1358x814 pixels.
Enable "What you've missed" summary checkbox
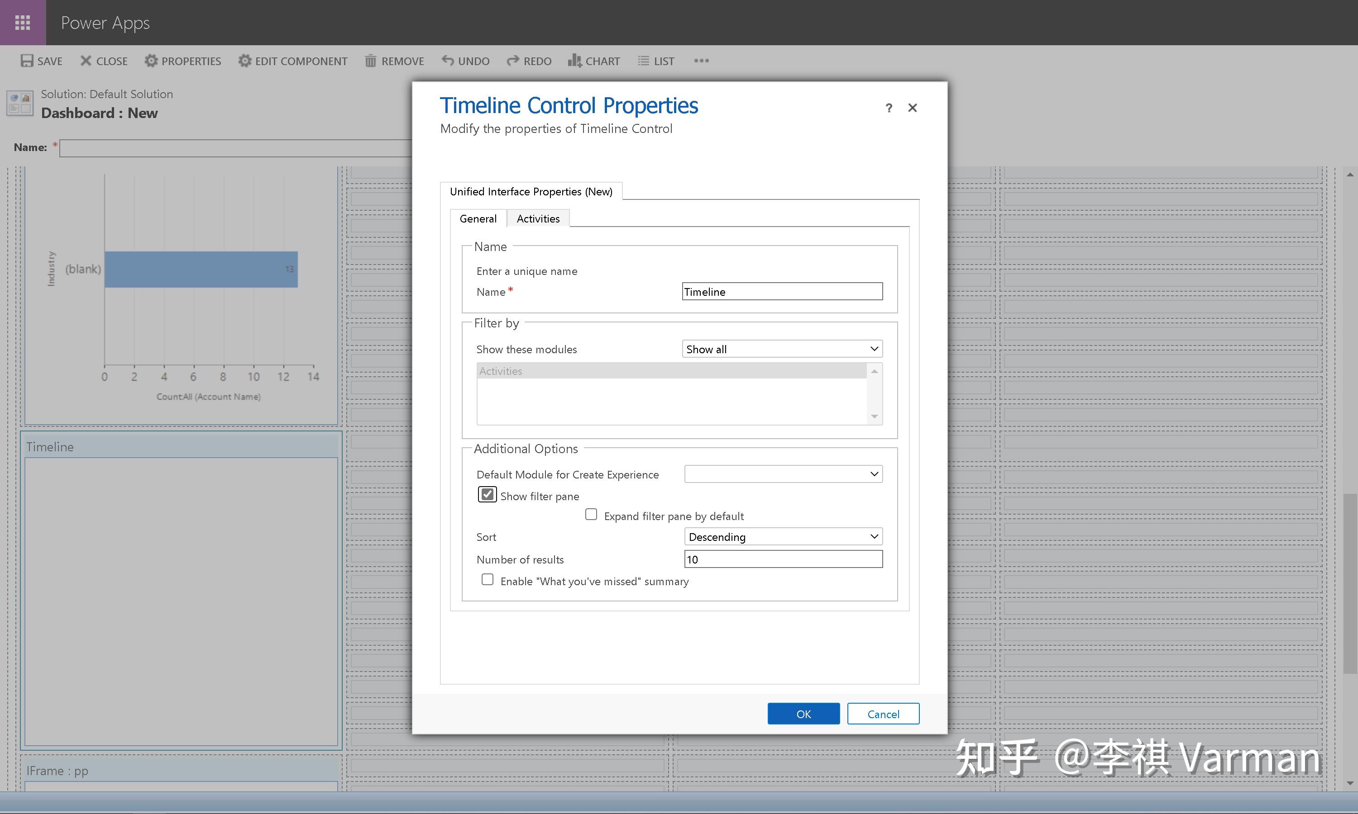pyautogui.click(x=488, y=580)
